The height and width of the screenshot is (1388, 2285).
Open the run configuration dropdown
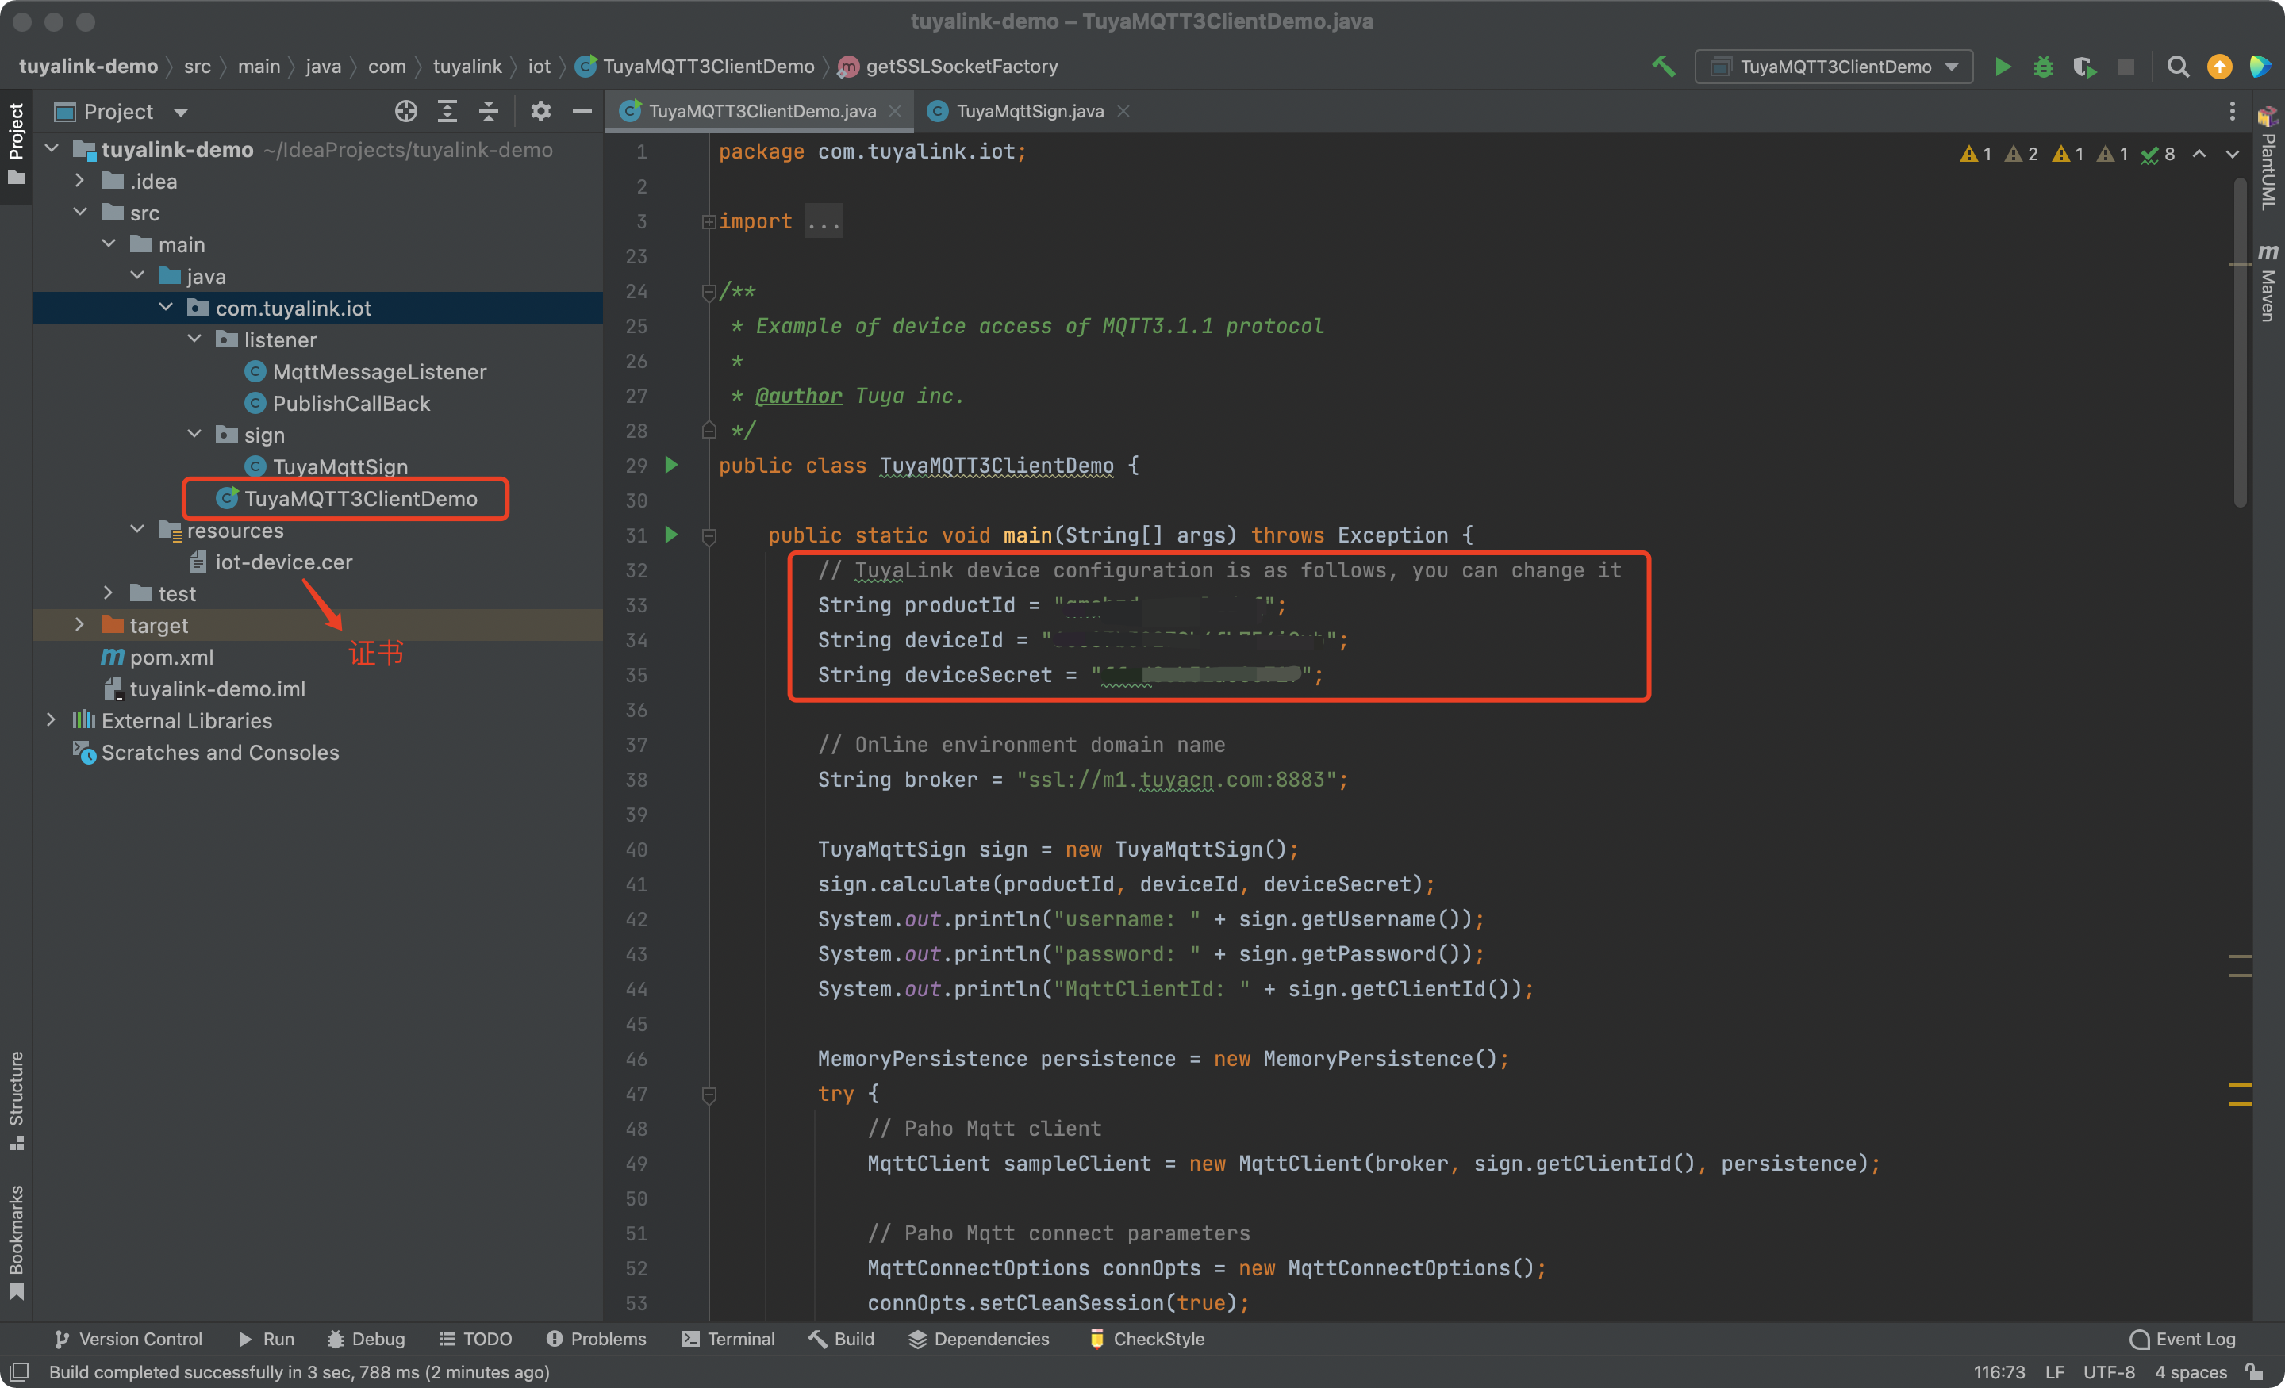[1834, 67]
